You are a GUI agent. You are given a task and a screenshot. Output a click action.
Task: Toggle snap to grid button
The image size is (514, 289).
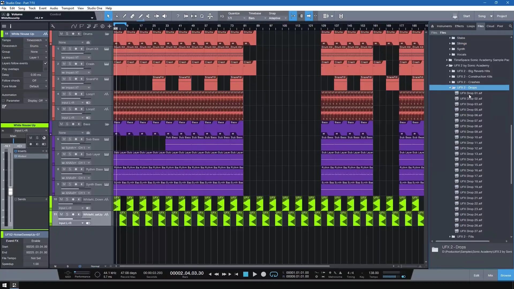point(293,16)
